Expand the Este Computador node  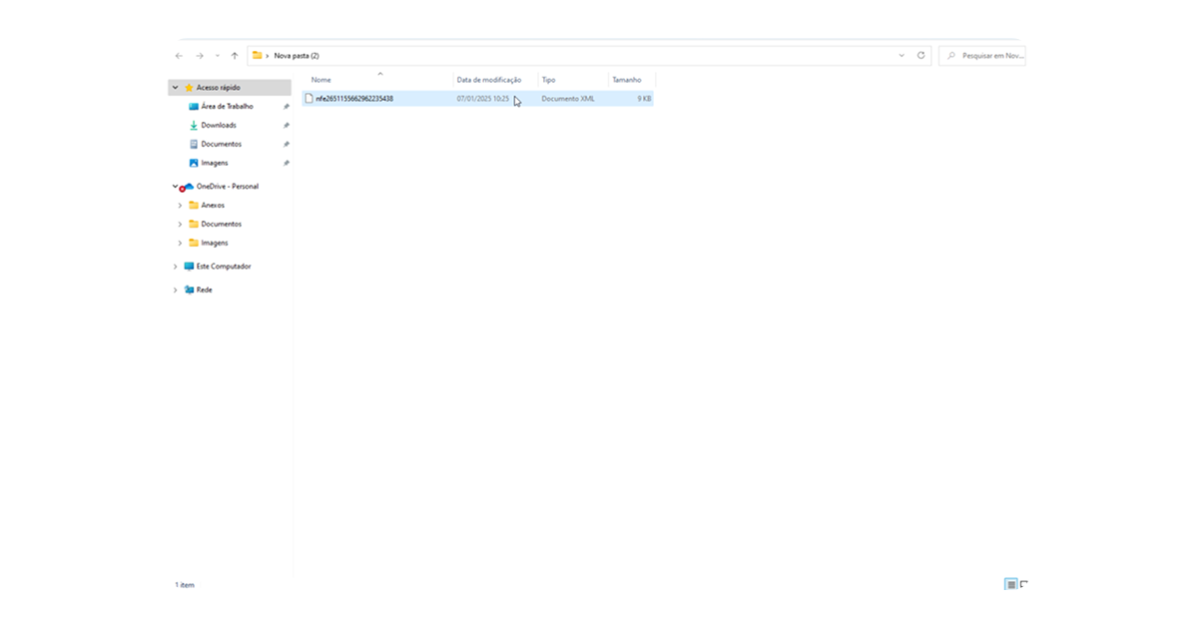click(176, 267)
